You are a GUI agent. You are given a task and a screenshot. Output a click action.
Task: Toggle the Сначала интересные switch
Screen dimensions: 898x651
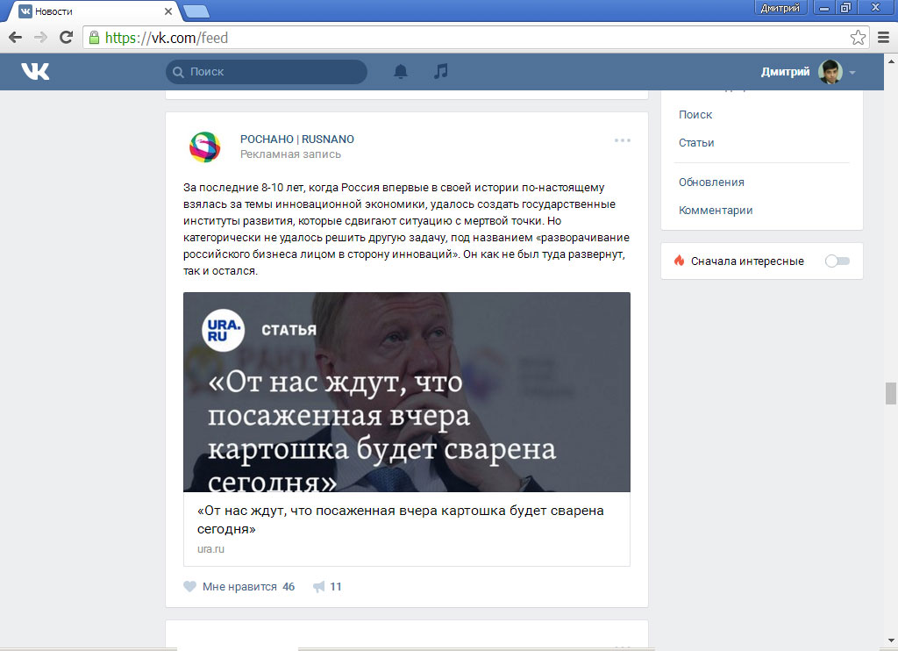click(x=837, y=261)
